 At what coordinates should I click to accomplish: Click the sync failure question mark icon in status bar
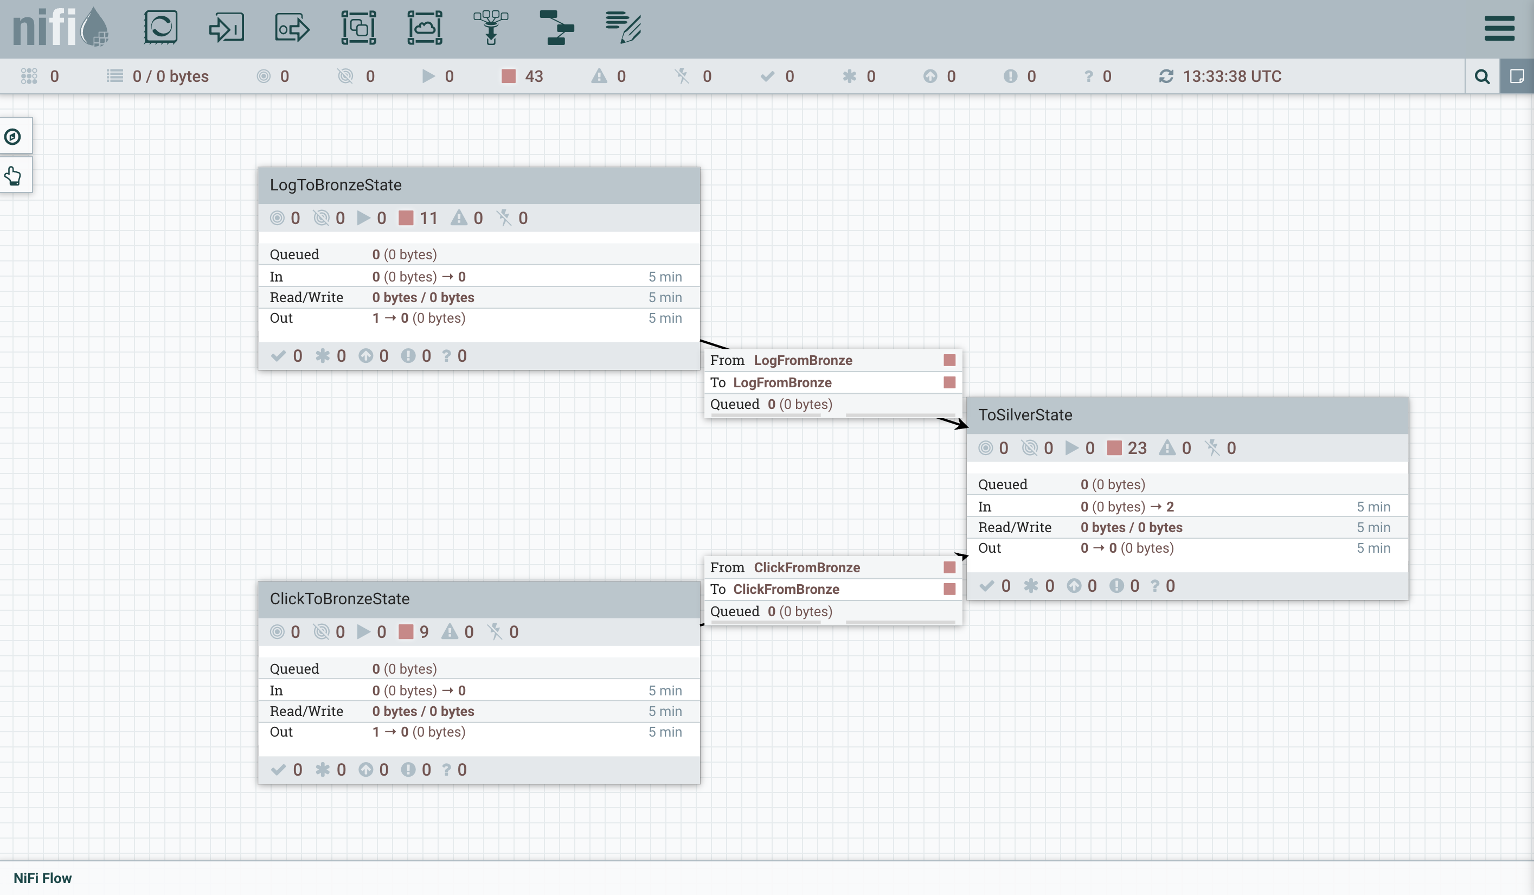coord(1088,76)
